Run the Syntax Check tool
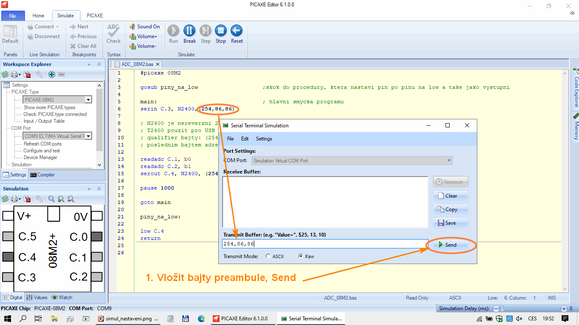Image resolution: width=579 pixels, height=325 pixels. click(113, 34)
